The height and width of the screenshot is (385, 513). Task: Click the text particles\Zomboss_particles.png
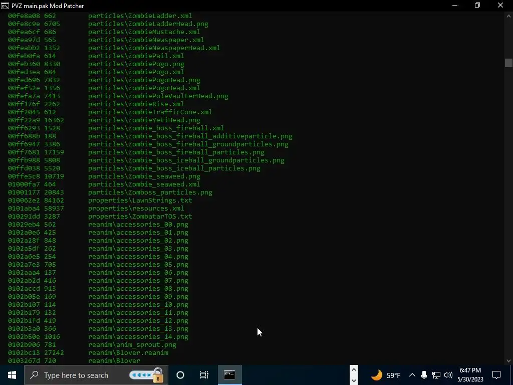coord(150,192)
